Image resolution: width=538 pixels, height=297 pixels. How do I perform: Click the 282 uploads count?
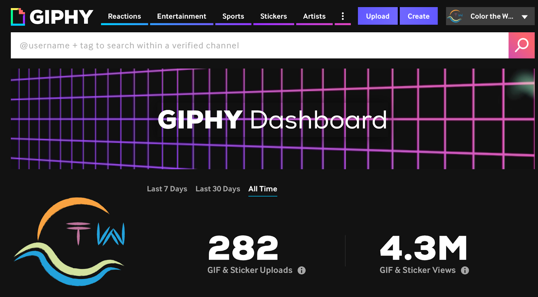coord(243,248)
